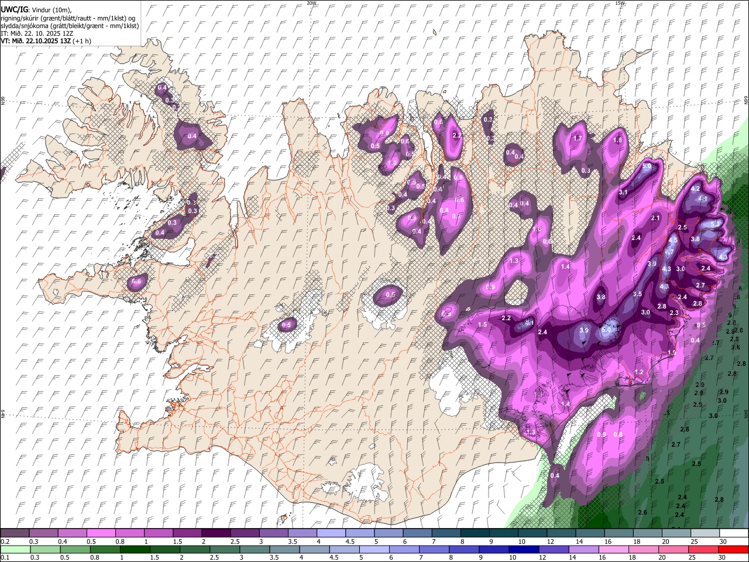749x562 pixels.
Task: Click the white '4.7' value on the map
Action: [670, 252]
